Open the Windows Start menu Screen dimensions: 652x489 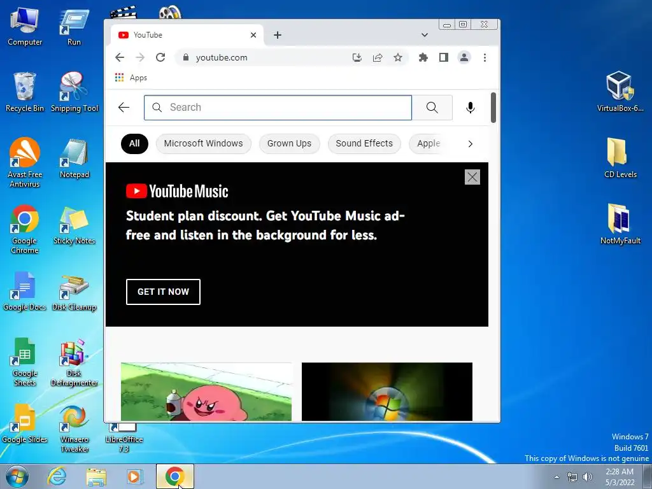17,476
